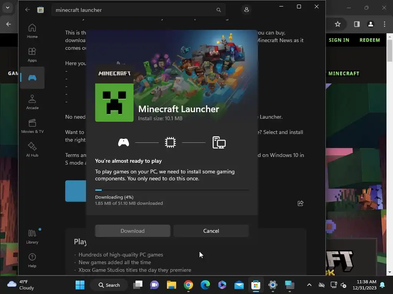Click the Chrome back arrow

click(8, 24)
